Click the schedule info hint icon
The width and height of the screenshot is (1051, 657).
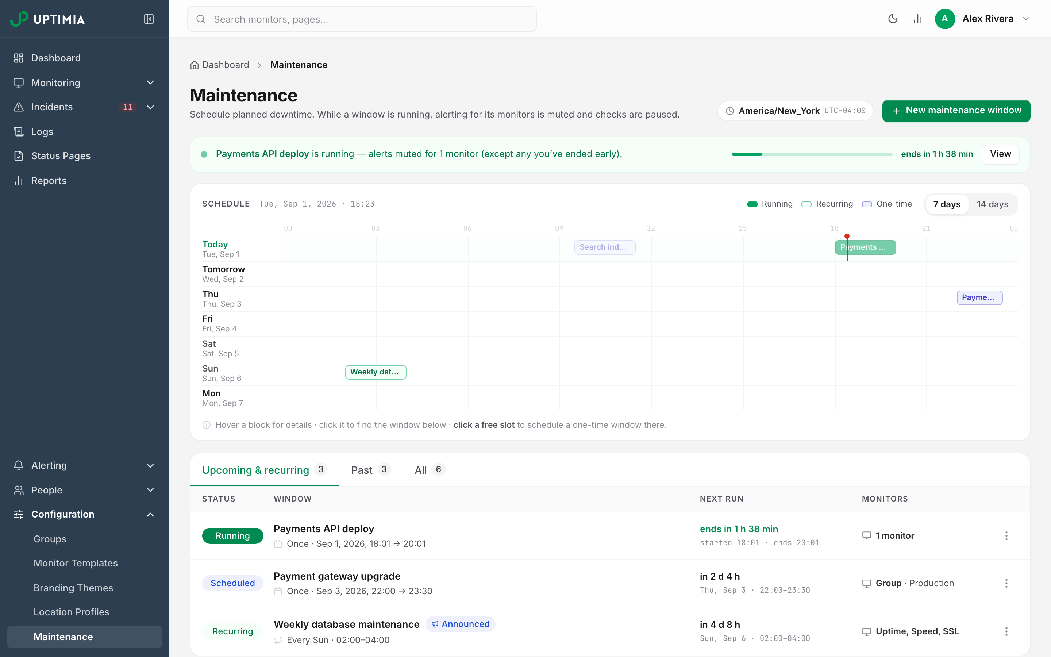(207, 425)
